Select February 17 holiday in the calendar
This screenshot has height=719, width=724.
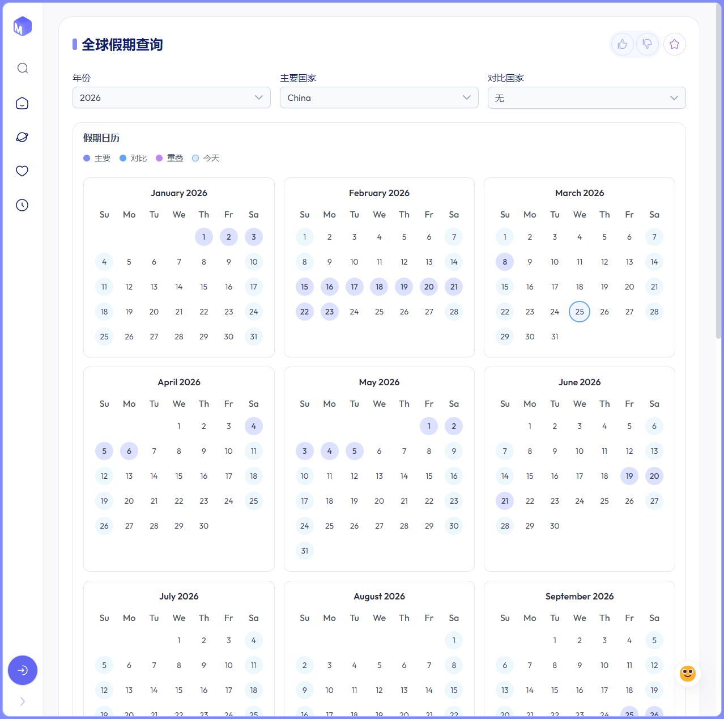(x=354, y=287)
